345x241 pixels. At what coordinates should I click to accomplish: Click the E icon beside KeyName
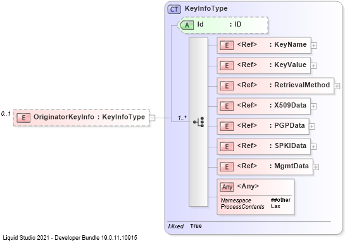(227, 46)
